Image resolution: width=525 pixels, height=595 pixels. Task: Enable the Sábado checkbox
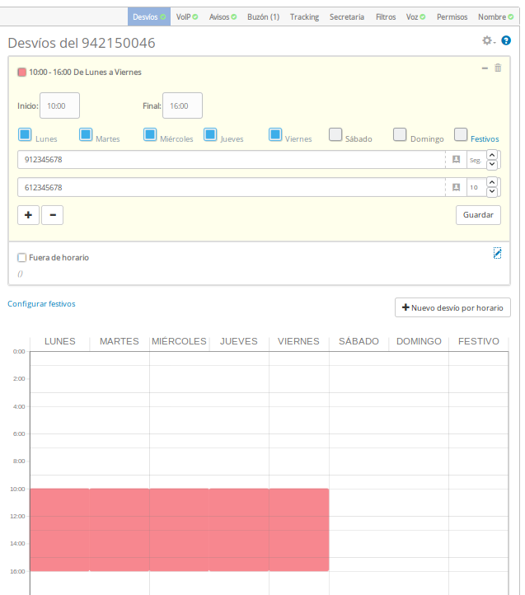point(335,134)
